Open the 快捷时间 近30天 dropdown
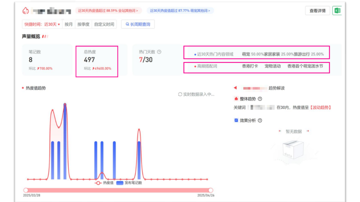The width and height of the screenshot is (360, 202). [x=42, y=25]
